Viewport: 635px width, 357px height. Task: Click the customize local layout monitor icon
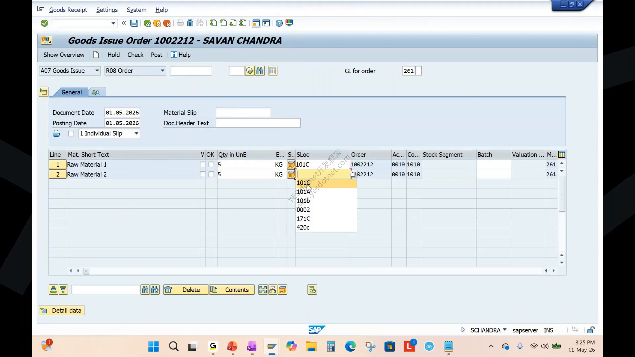click(x=289, y=23)
